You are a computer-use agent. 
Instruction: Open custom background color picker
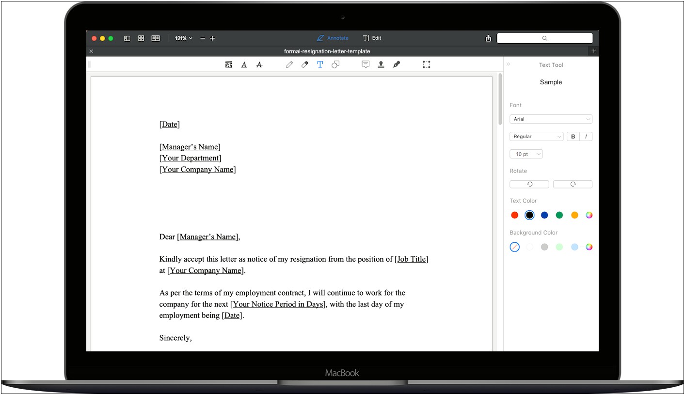[589, 247]
